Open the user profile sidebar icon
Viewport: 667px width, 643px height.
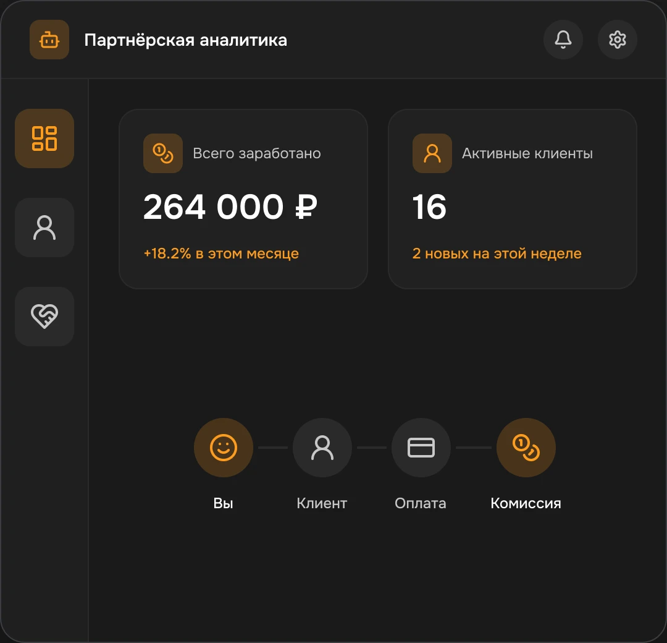coord(44,228)
